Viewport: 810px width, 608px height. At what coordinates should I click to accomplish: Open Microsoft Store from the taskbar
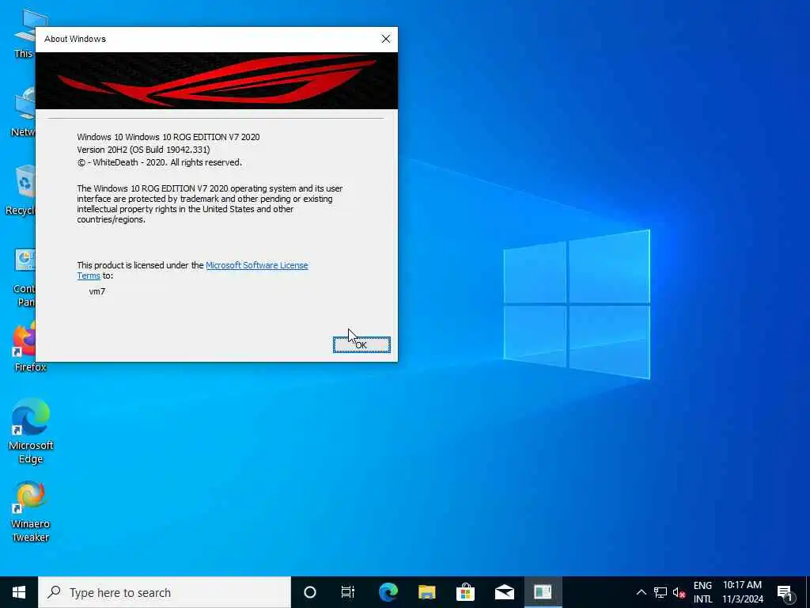(x=465, y=592)
